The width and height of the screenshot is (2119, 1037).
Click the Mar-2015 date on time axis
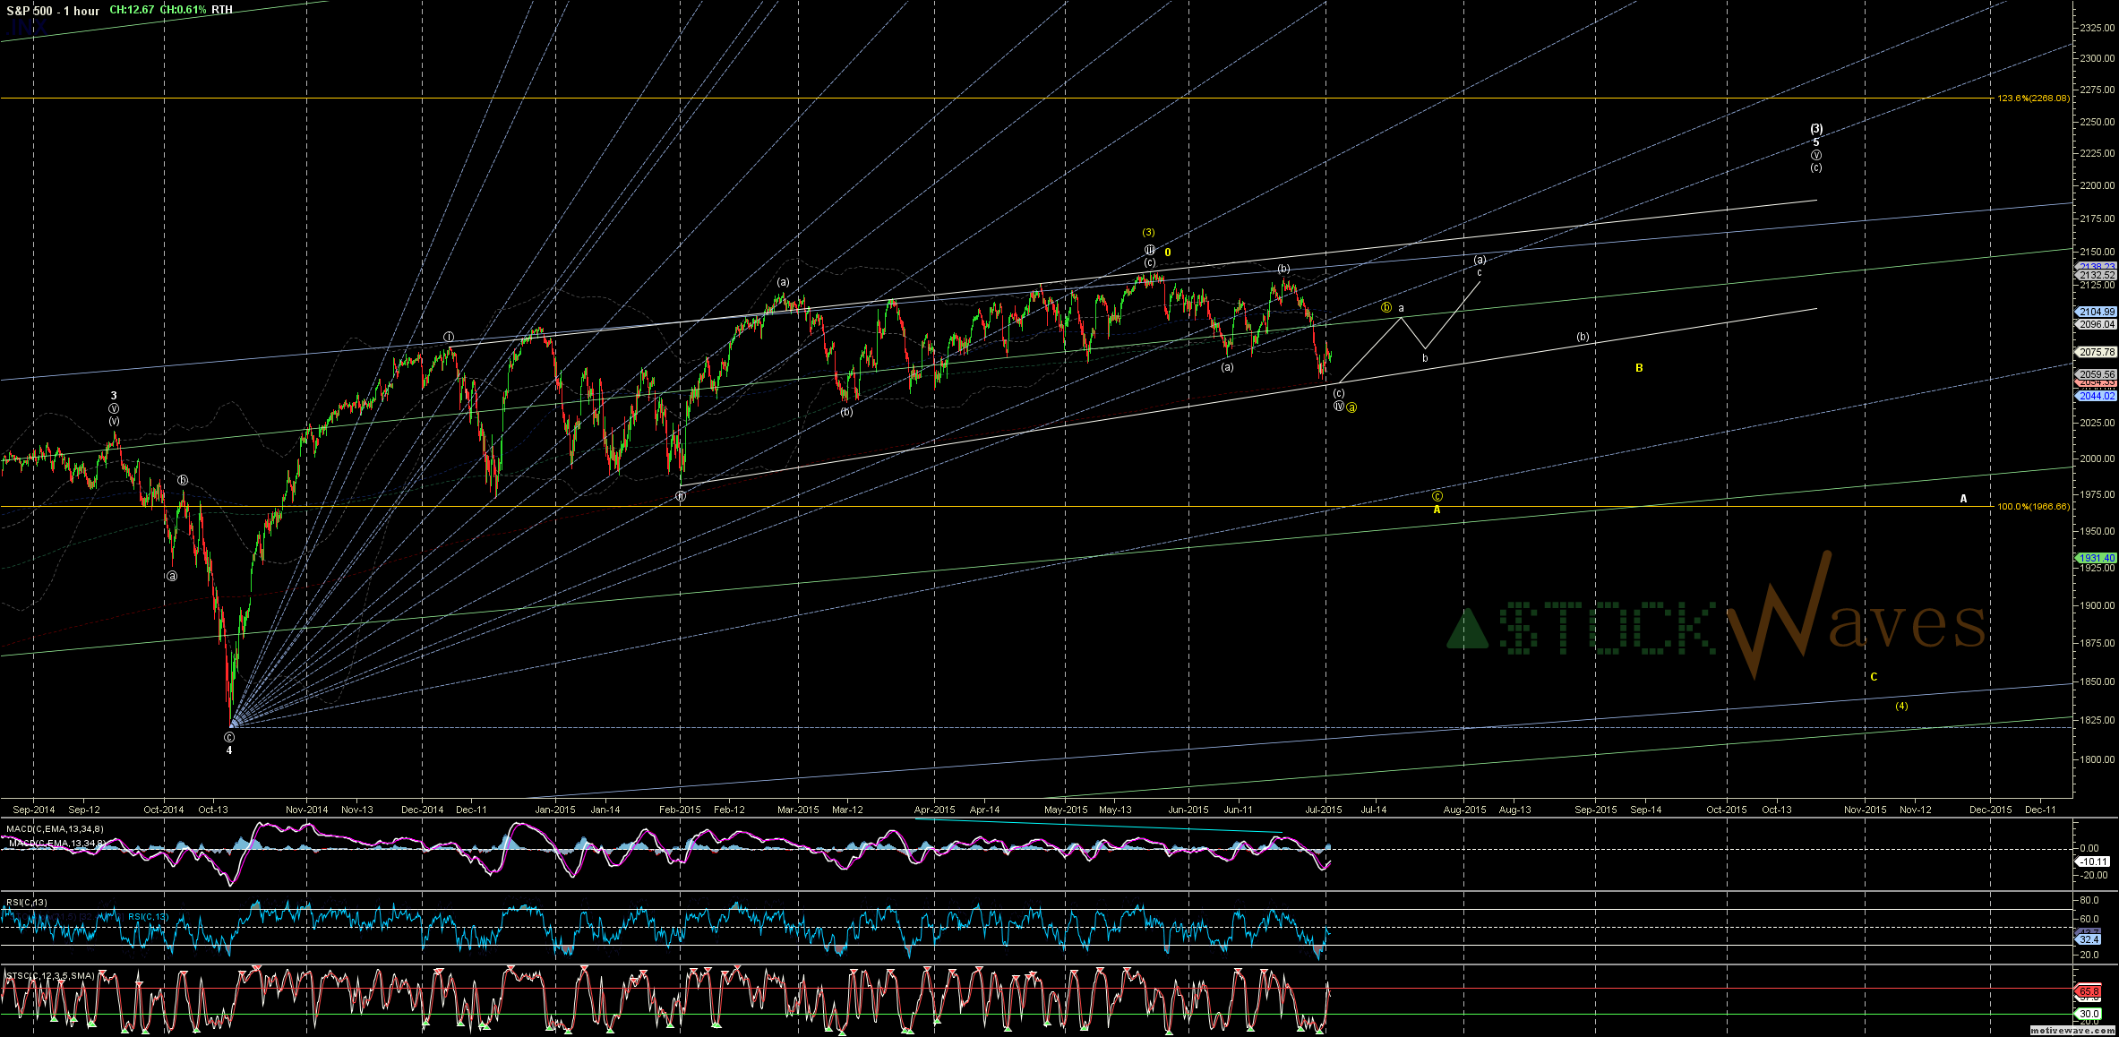tap(798, 810)
